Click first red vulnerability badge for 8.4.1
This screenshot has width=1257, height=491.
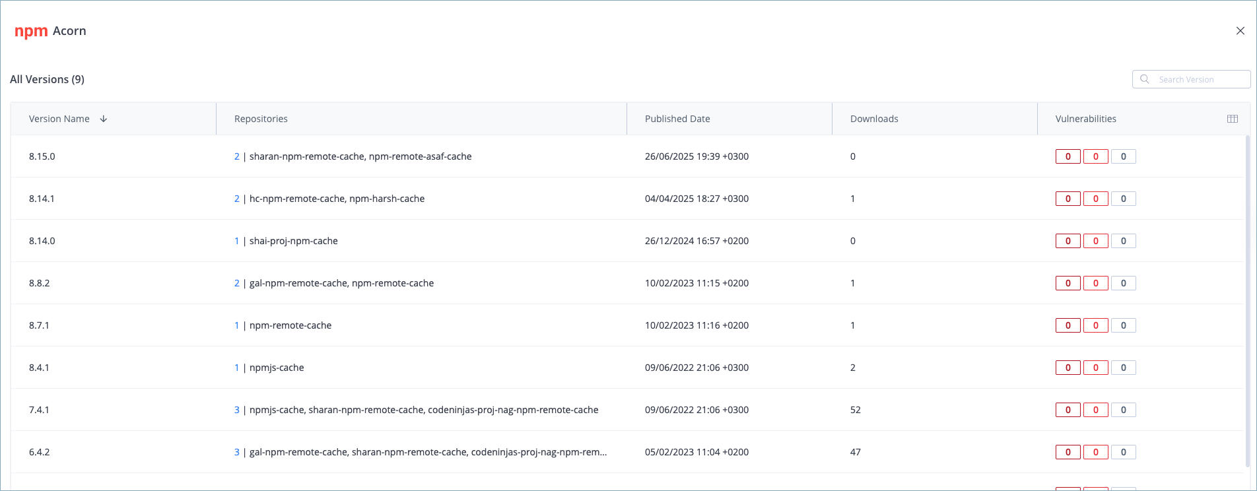[1068, 368]
